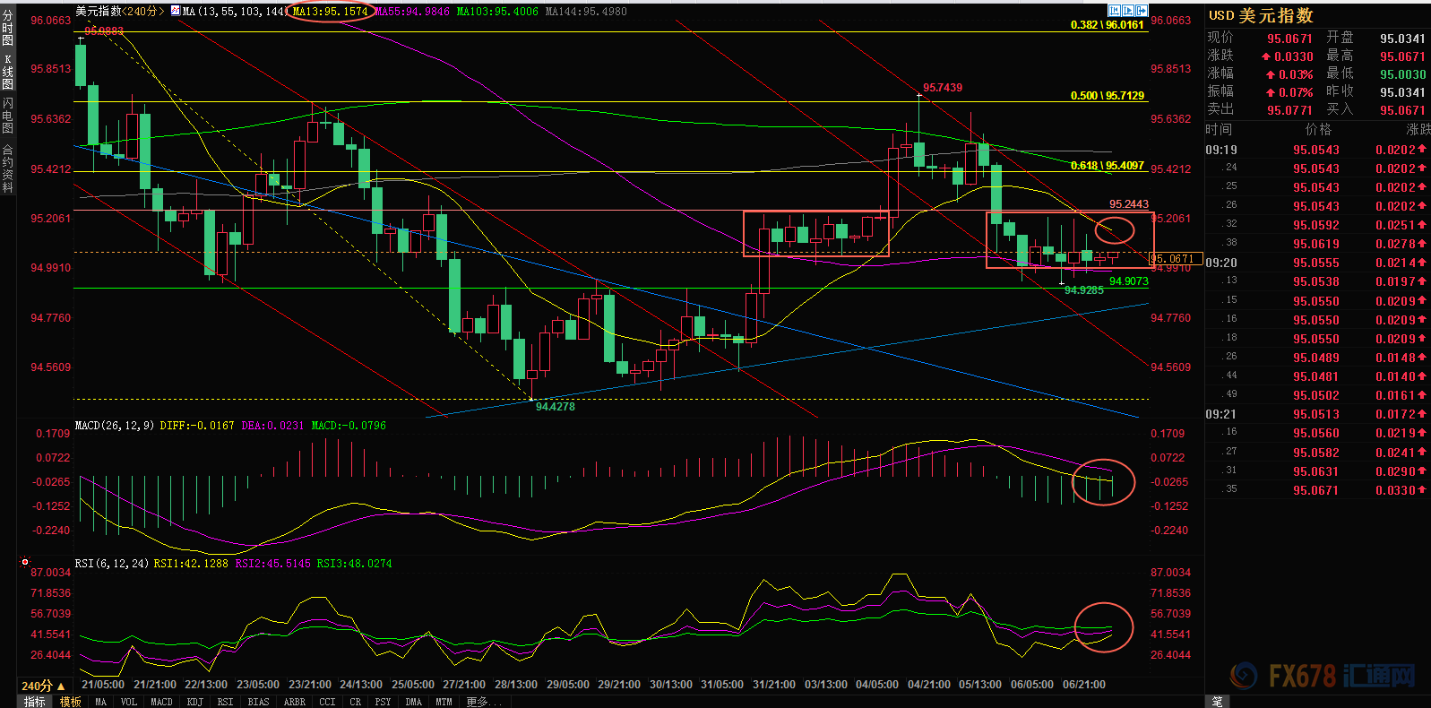Click the small red circle icon beside RSI panel
Viewport: 1431px width, 708px height.
(x=25, y=562)
